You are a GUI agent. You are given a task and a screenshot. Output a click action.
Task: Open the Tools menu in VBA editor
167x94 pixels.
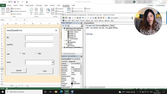(96, 21)
